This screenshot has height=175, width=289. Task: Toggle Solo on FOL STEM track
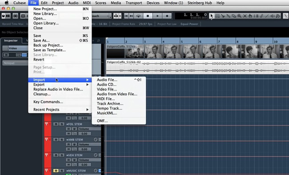62,124
